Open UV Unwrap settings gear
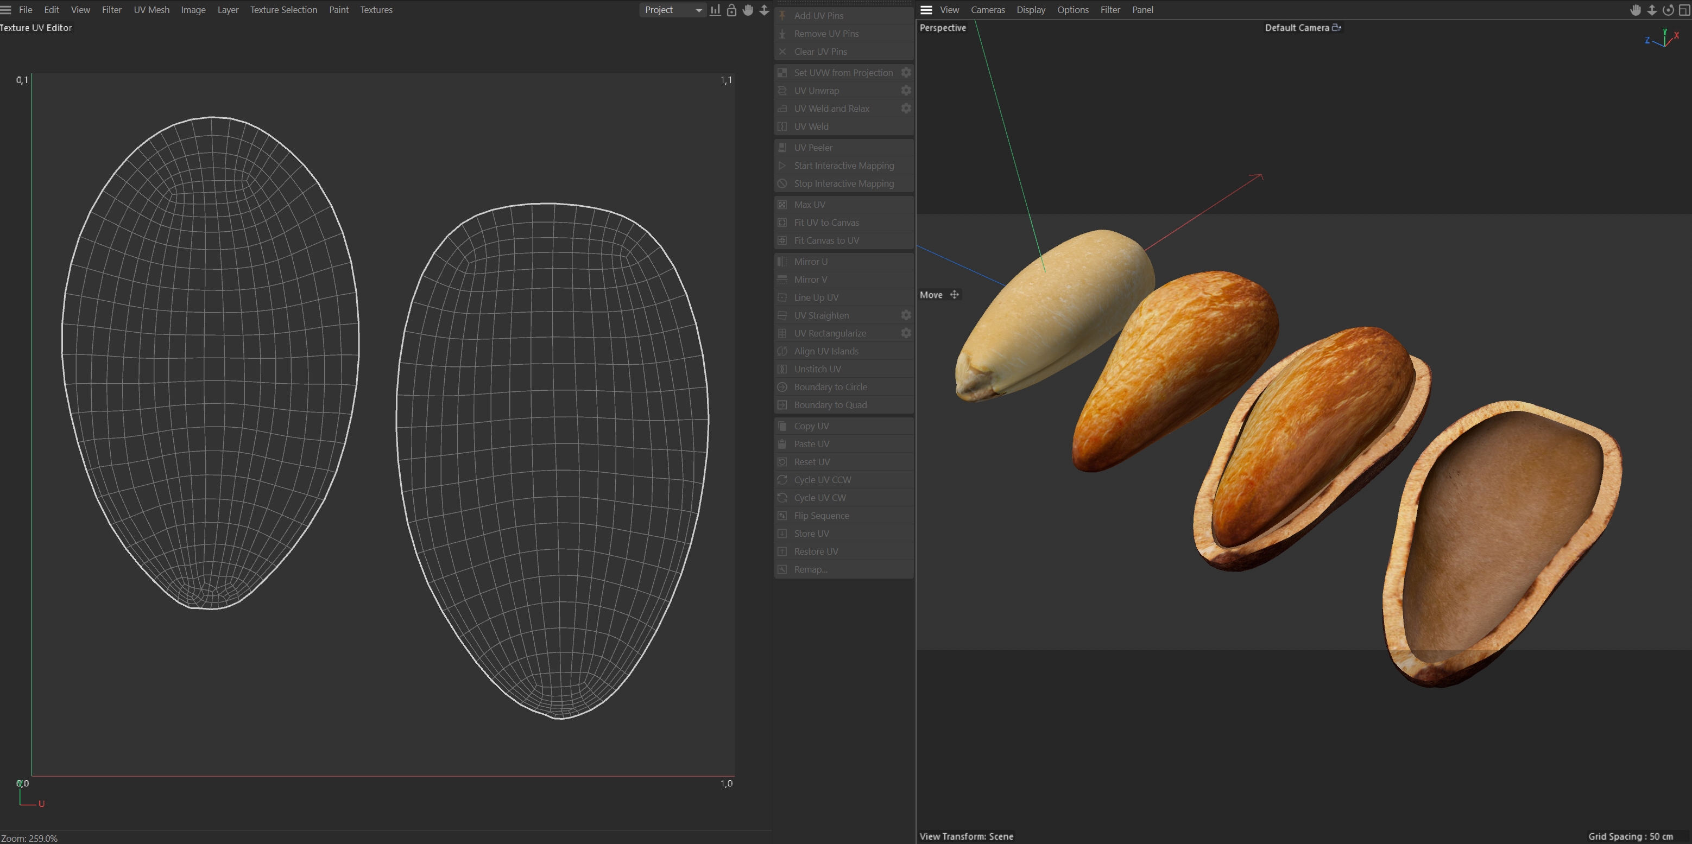Viewport: 1692px width, 844px height. 906,91
